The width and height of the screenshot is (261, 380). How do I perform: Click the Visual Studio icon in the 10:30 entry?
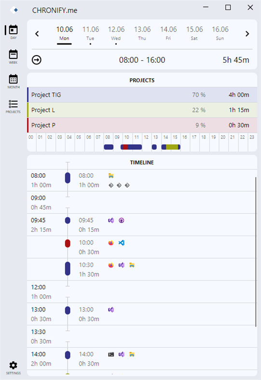coord(122,265)
